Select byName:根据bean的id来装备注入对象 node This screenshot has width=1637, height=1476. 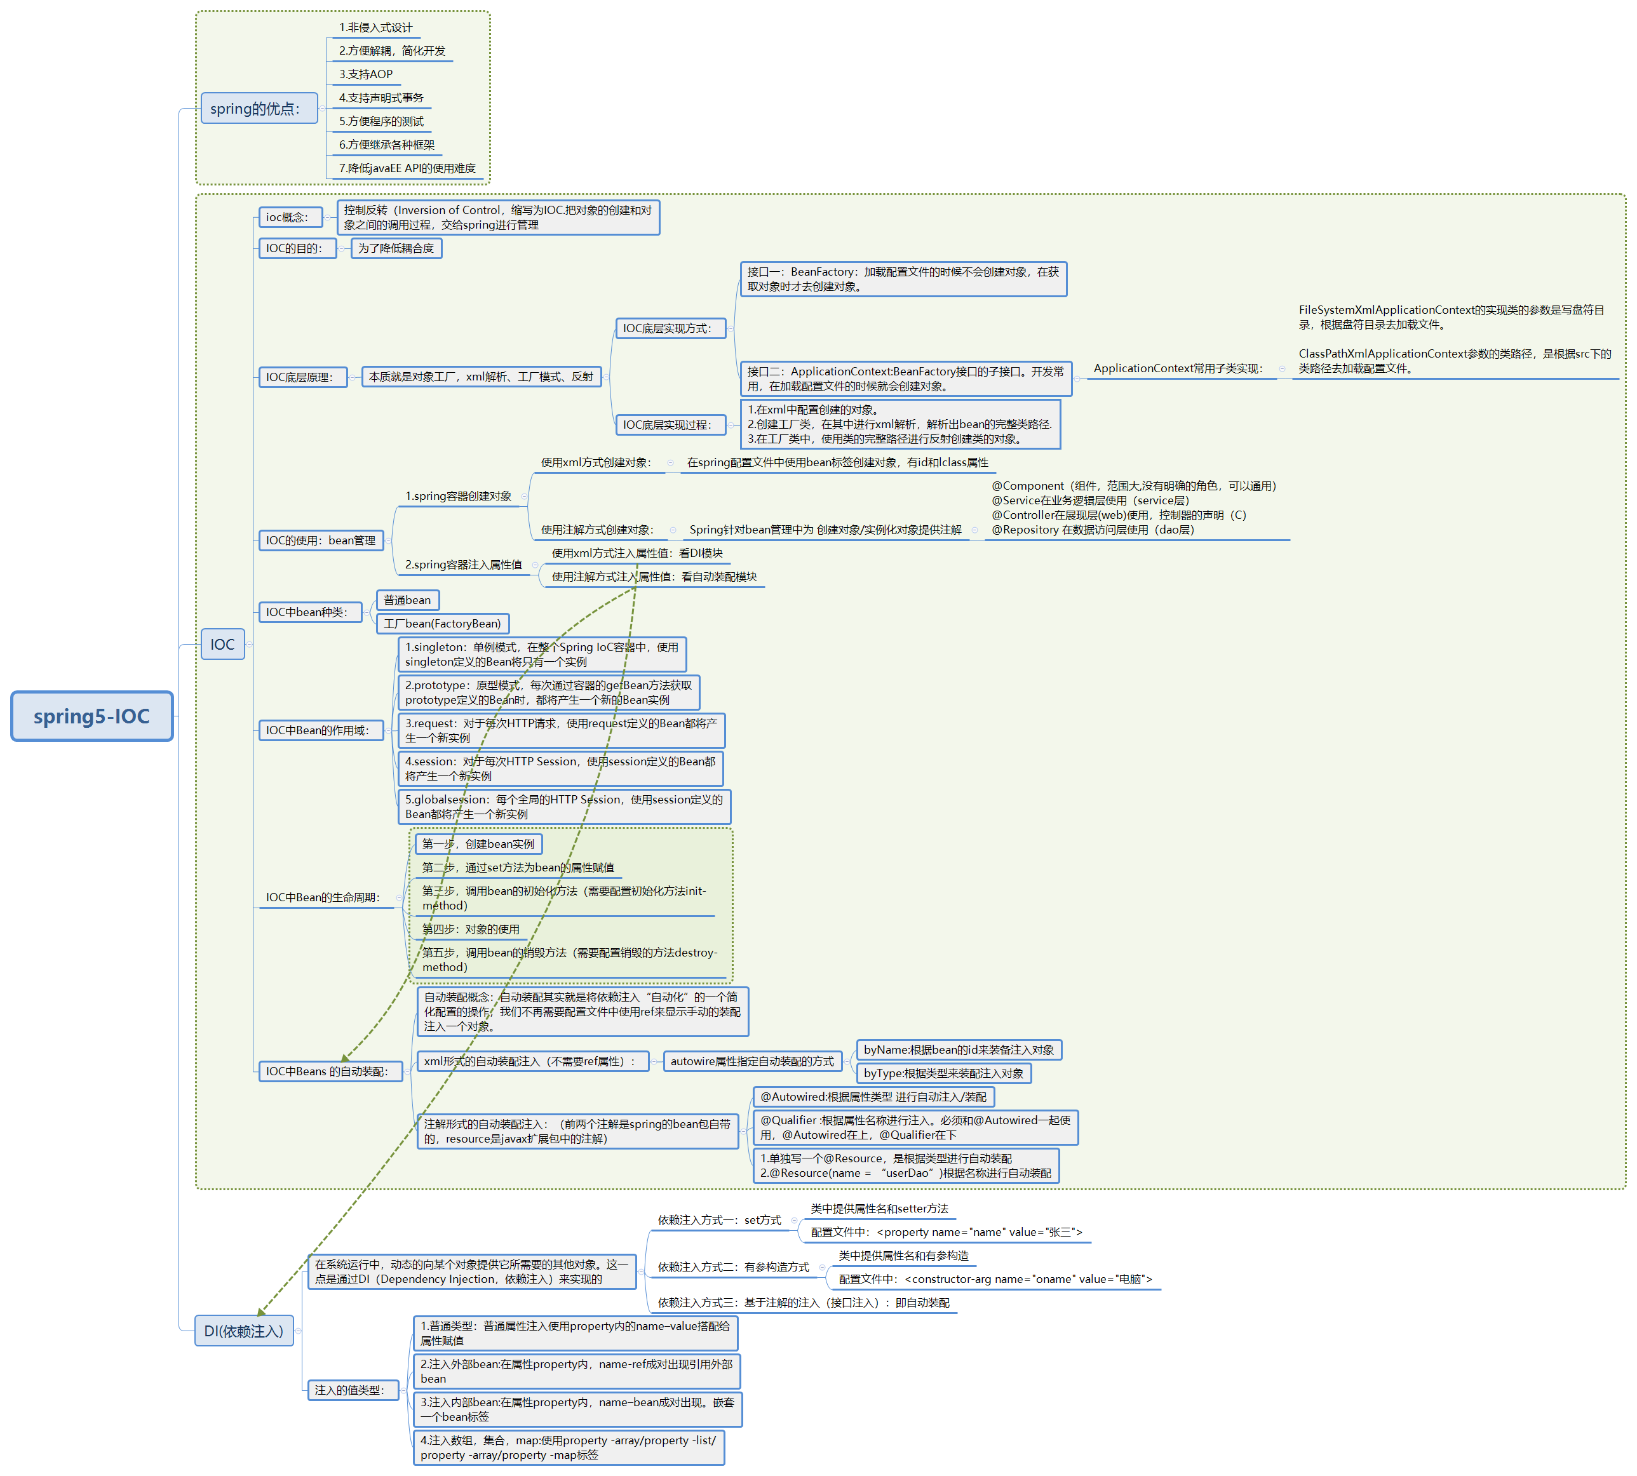tap(960, 1050)
